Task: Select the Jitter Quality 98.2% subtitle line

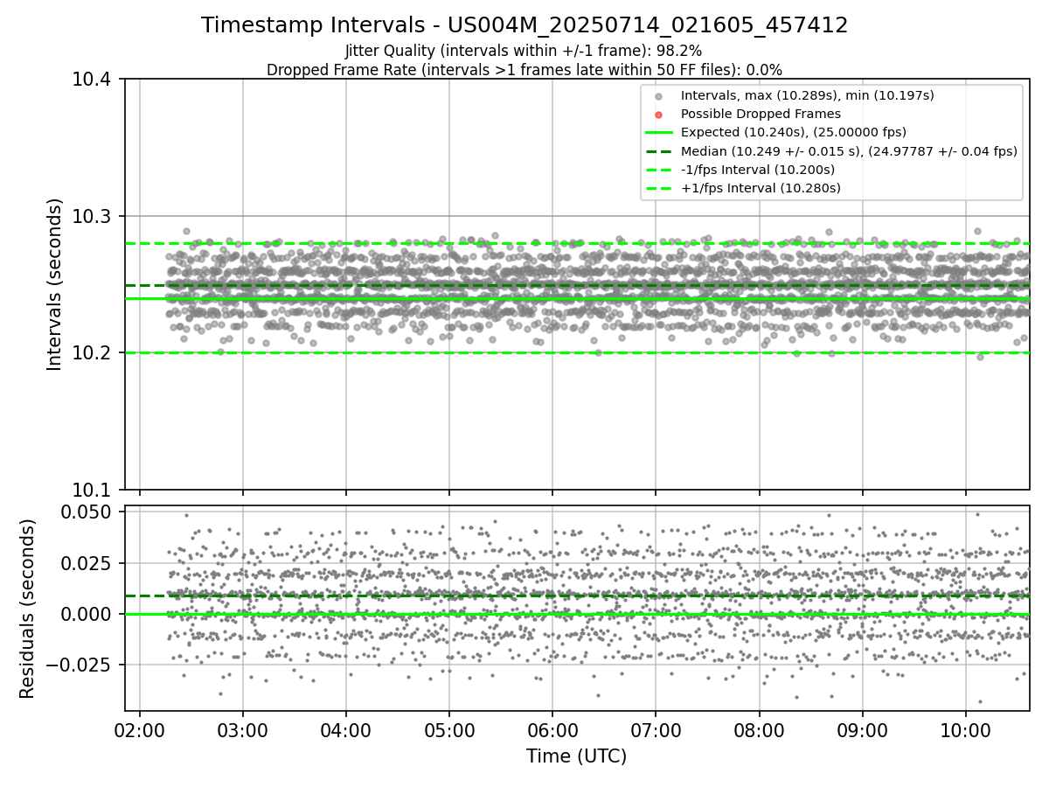Action: tap(524, 51)
